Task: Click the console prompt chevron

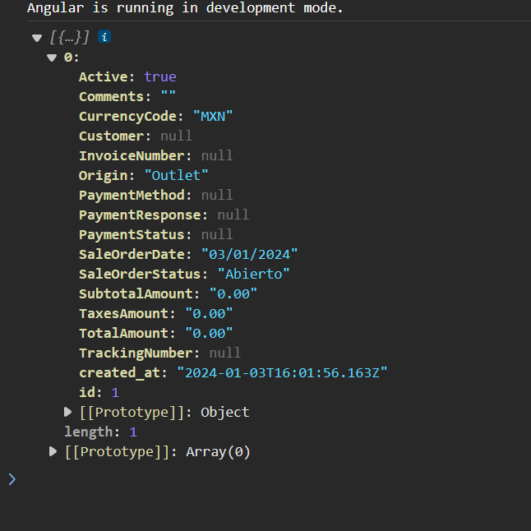Action: click(x=12, y=478)
